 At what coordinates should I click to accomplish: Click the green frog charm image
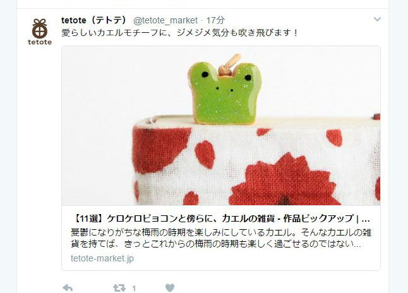tap(225, 89)
